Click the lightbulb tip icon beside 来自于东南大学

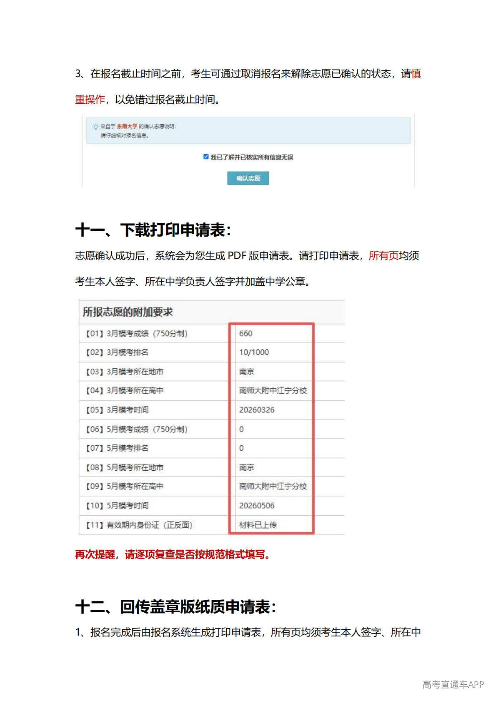click(x=95, y=127)
